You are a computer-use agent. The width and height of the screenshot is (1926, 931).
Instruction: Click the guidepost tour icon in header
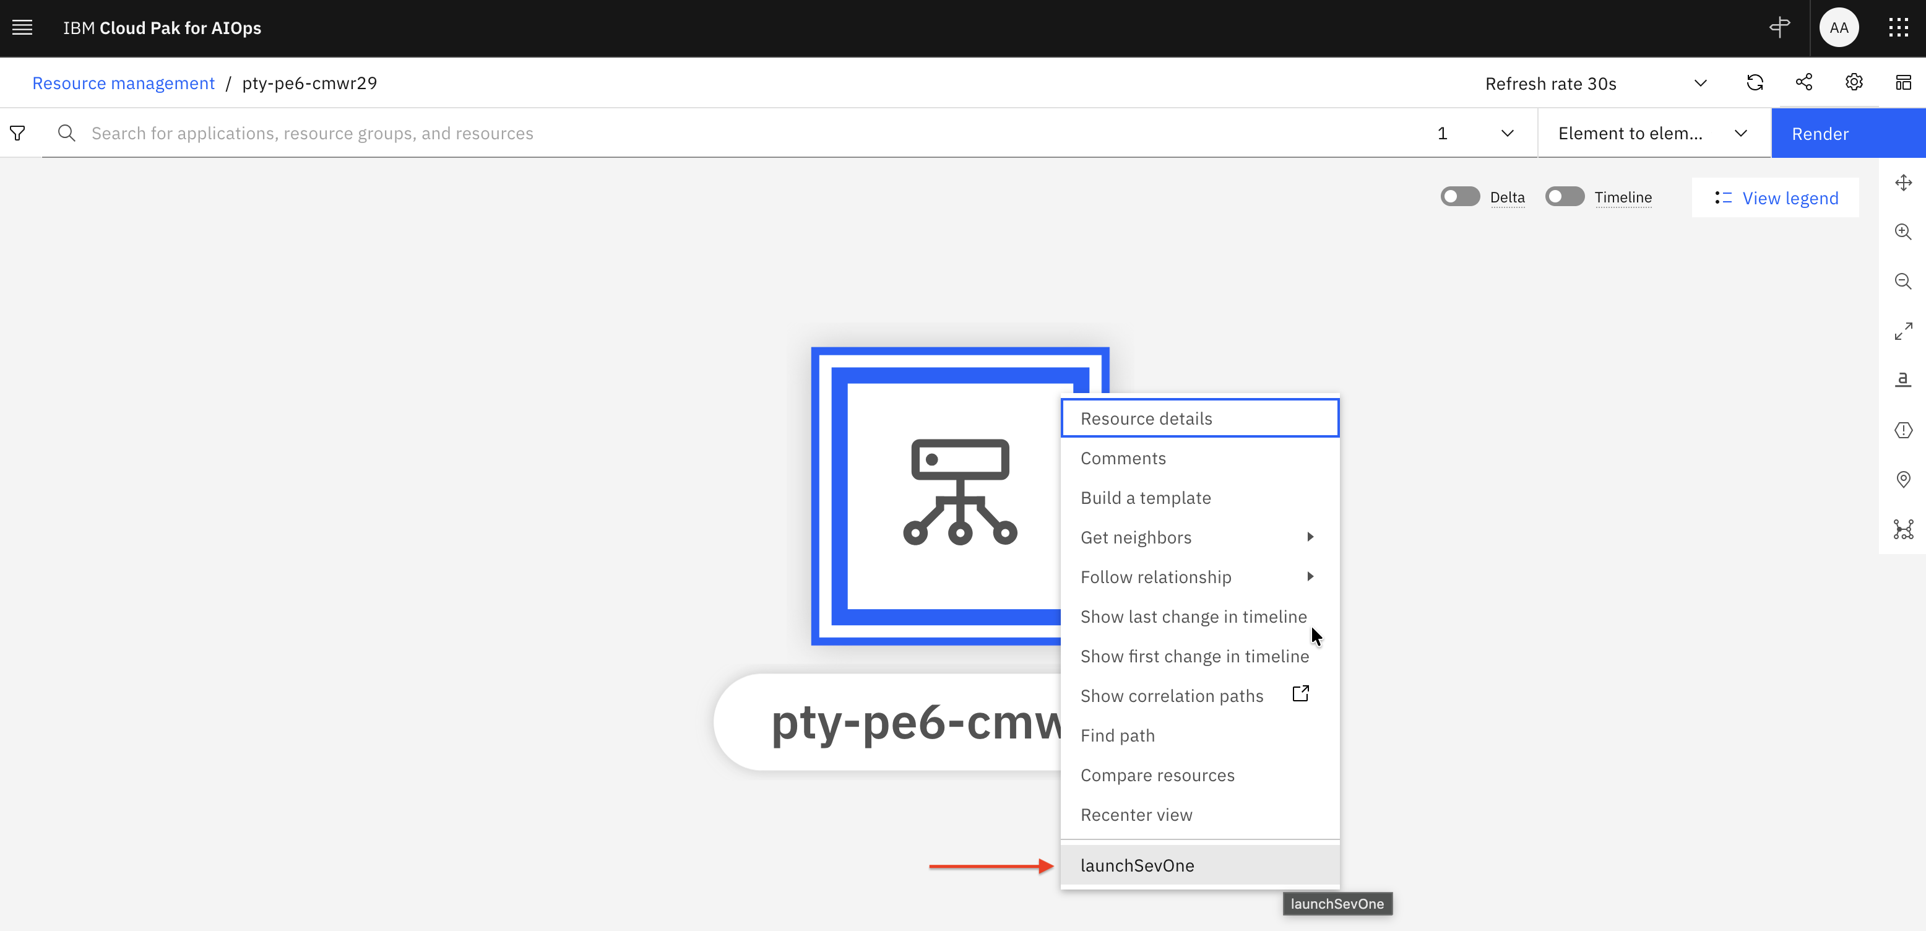tap(1779, 28)
